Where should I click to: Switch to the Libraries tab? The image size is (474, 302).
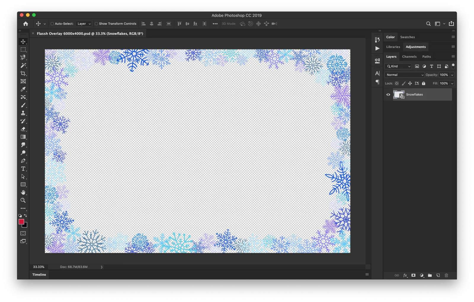(393, 47)
